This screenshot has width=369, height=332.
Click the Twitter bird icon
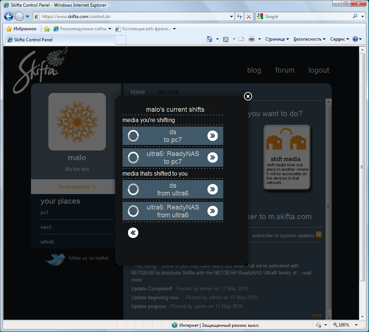point(56,259)
